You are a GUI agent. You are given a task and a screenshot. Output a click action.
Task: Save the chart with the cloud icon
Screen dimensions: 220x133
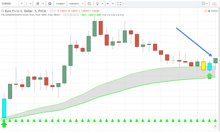[214, 4]
